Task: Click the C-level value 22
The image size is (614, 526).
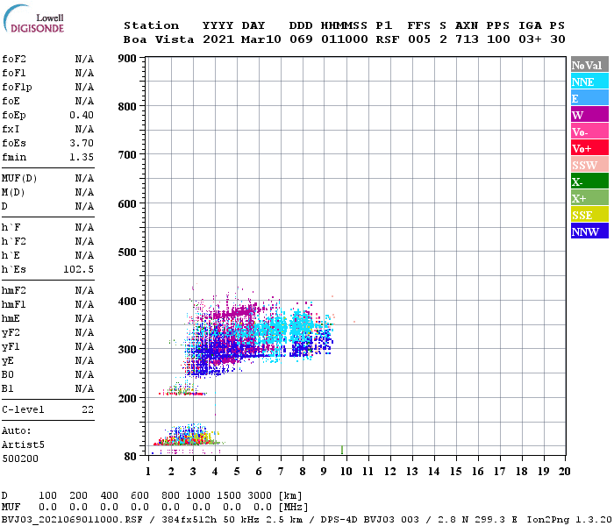Action: [88, 409]
